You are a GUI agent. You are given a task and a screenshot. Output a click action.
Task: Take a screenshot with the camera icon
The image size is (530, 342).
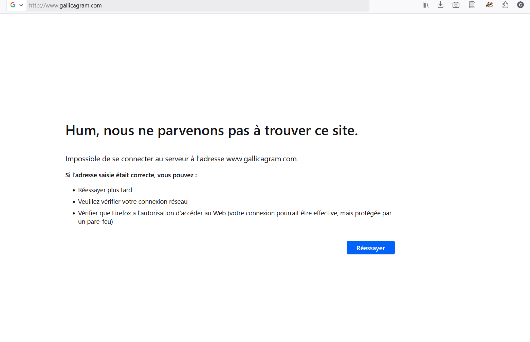pyautogui.click(x=456, y=5)
